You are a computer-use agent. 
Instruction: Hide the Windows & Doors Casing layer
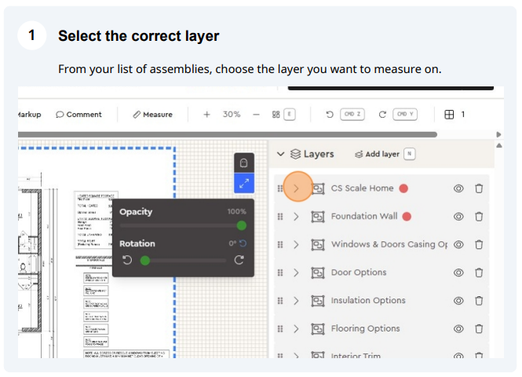coord(458,245)
